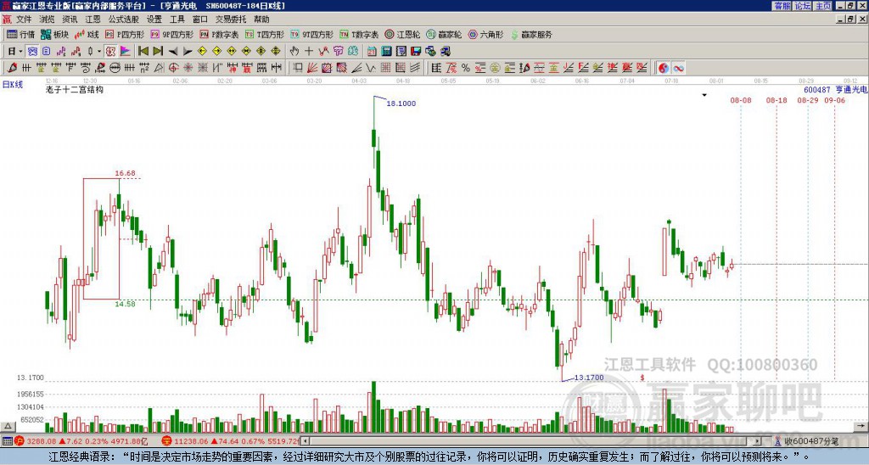Click the 14.58 price annotation

pos(126,304)
